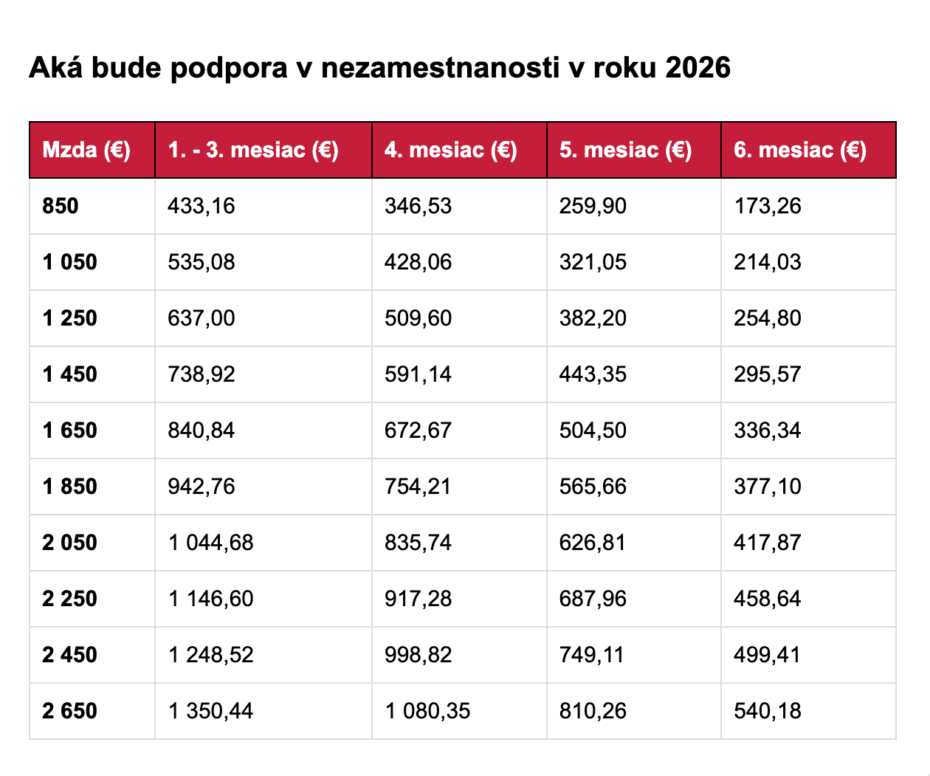The image size is (930, 776).
Task: Select the cell showing 433,16
Action: (201, 206)
